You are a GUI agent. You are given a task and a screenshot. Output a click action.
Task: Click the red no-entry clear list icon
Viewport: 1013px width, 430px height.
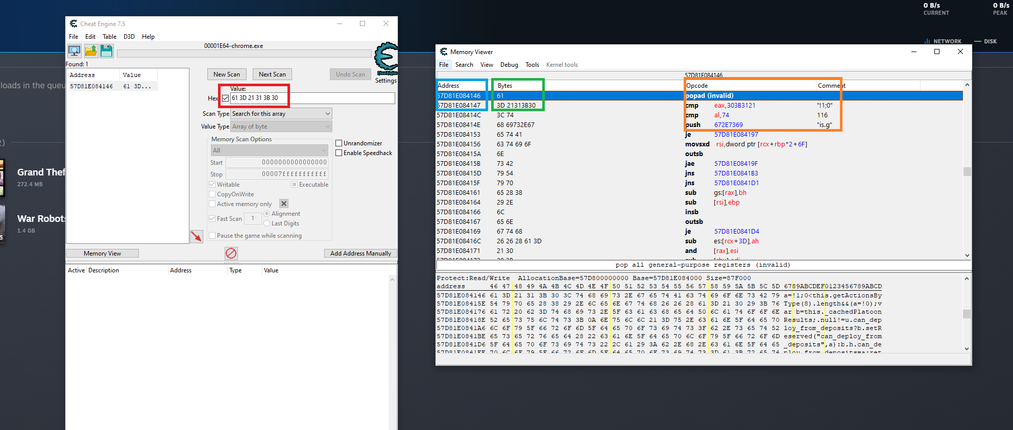pyautogui.click(x=231, y=253)
